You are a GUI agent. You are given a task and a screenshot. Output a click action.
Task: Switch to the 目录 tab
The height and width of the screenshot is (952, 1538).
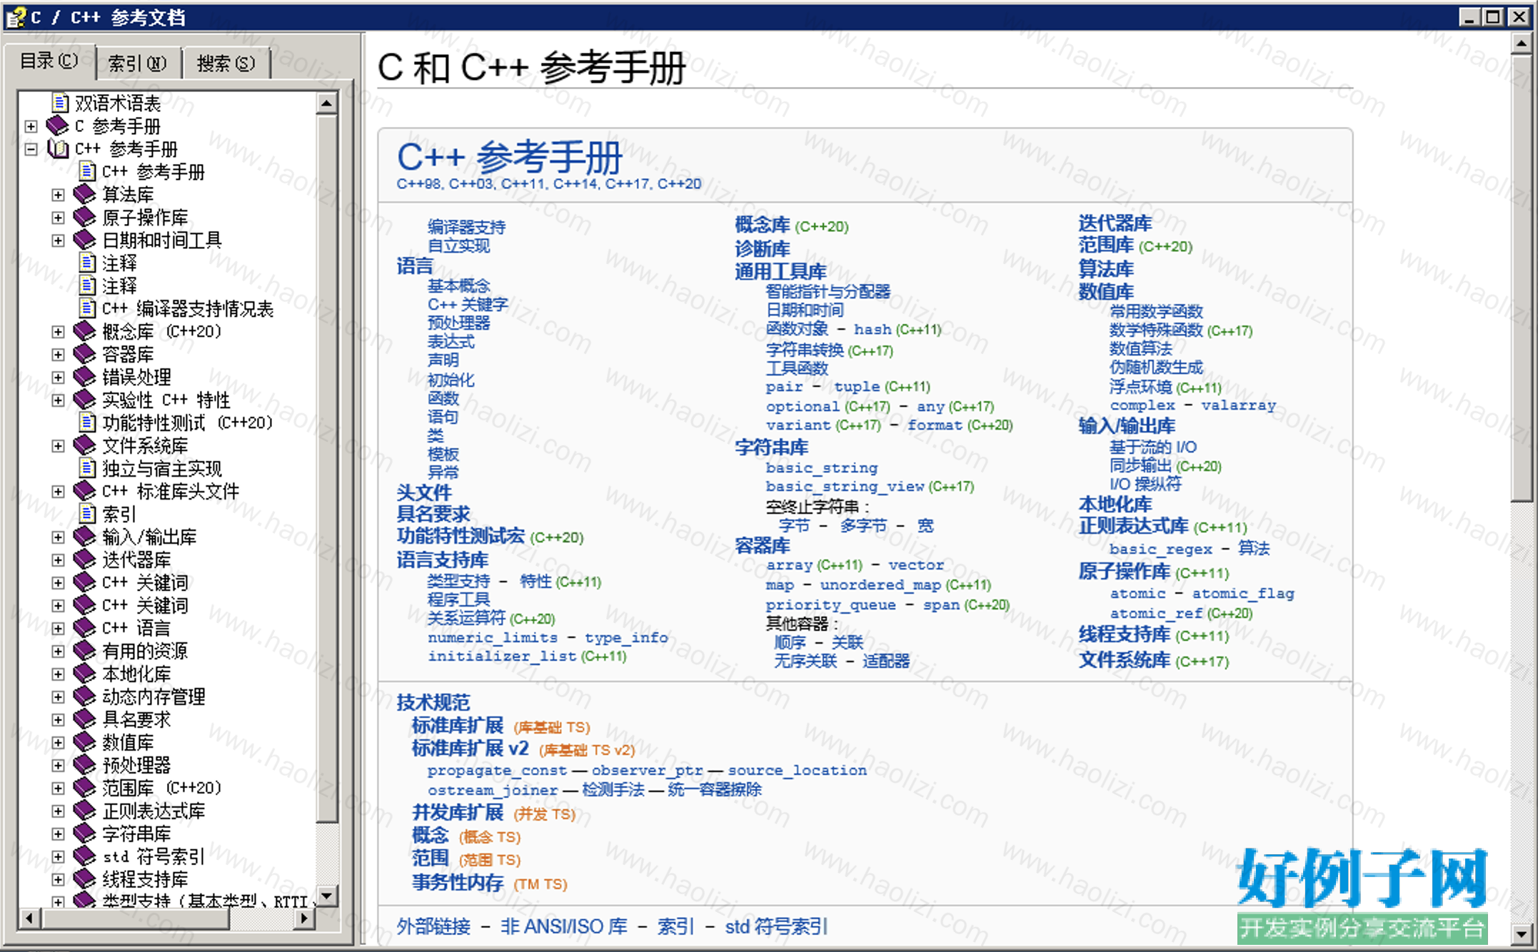(49, 61)
